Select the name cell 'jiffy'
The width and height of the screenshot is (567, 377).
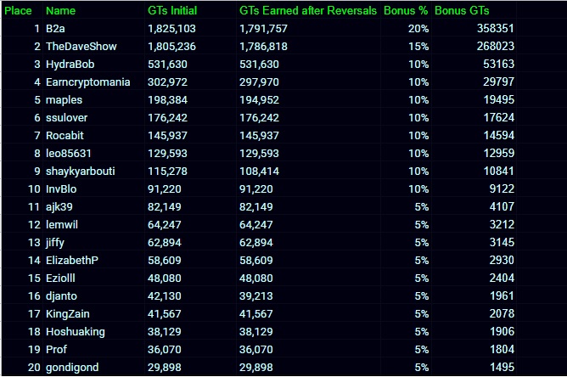tap(55, 242)
